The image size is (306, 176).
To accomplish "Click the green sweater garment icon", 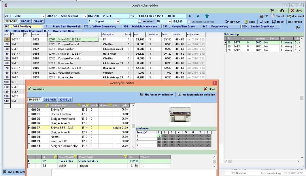I will pyautogui.click(x=207, y=16).
